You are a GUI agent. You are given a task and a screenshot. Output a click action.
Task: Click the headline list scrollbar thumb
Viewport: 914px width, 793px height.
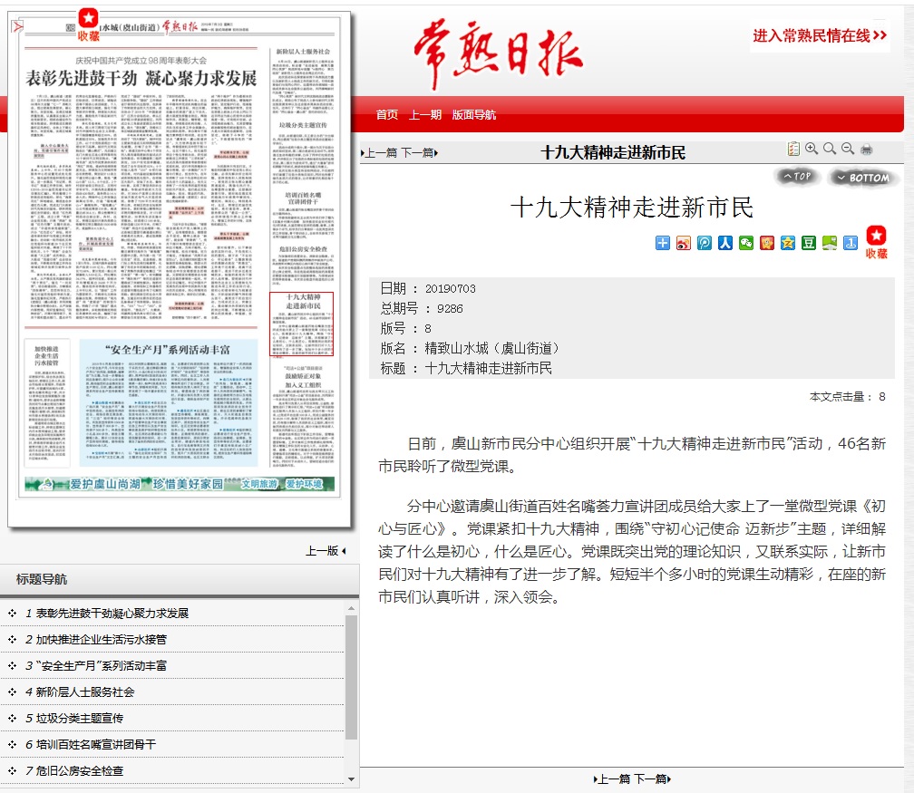click(x=352, y=677)
